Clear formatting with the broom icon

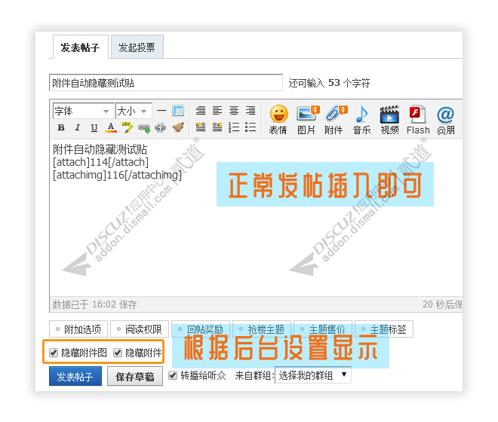tap(178, 127)
